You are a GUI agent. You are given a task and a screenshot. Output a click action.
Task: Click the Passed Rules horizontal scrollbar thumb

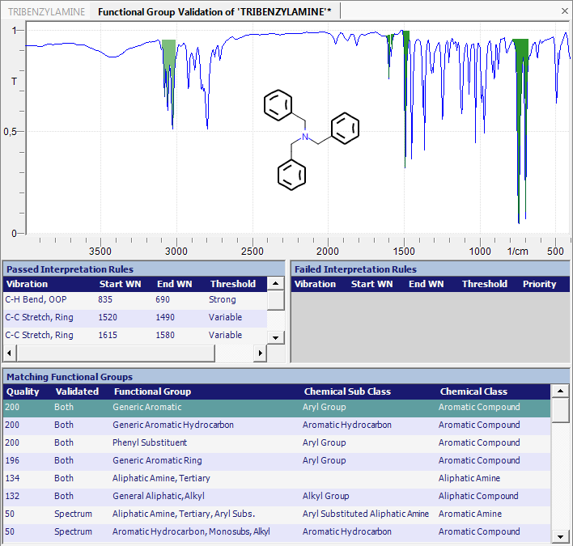(x=115, y=353)
